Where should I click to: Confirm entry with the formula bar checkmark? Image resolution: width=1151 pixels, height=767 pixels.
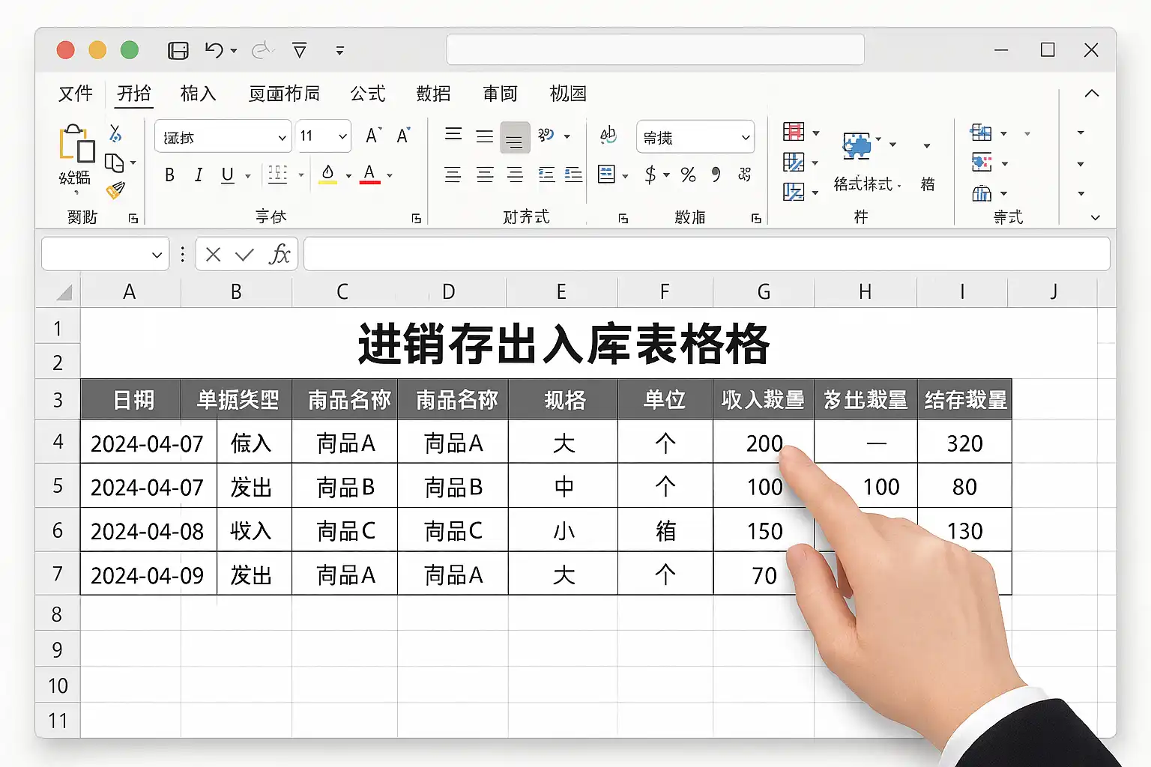(244, 255)
